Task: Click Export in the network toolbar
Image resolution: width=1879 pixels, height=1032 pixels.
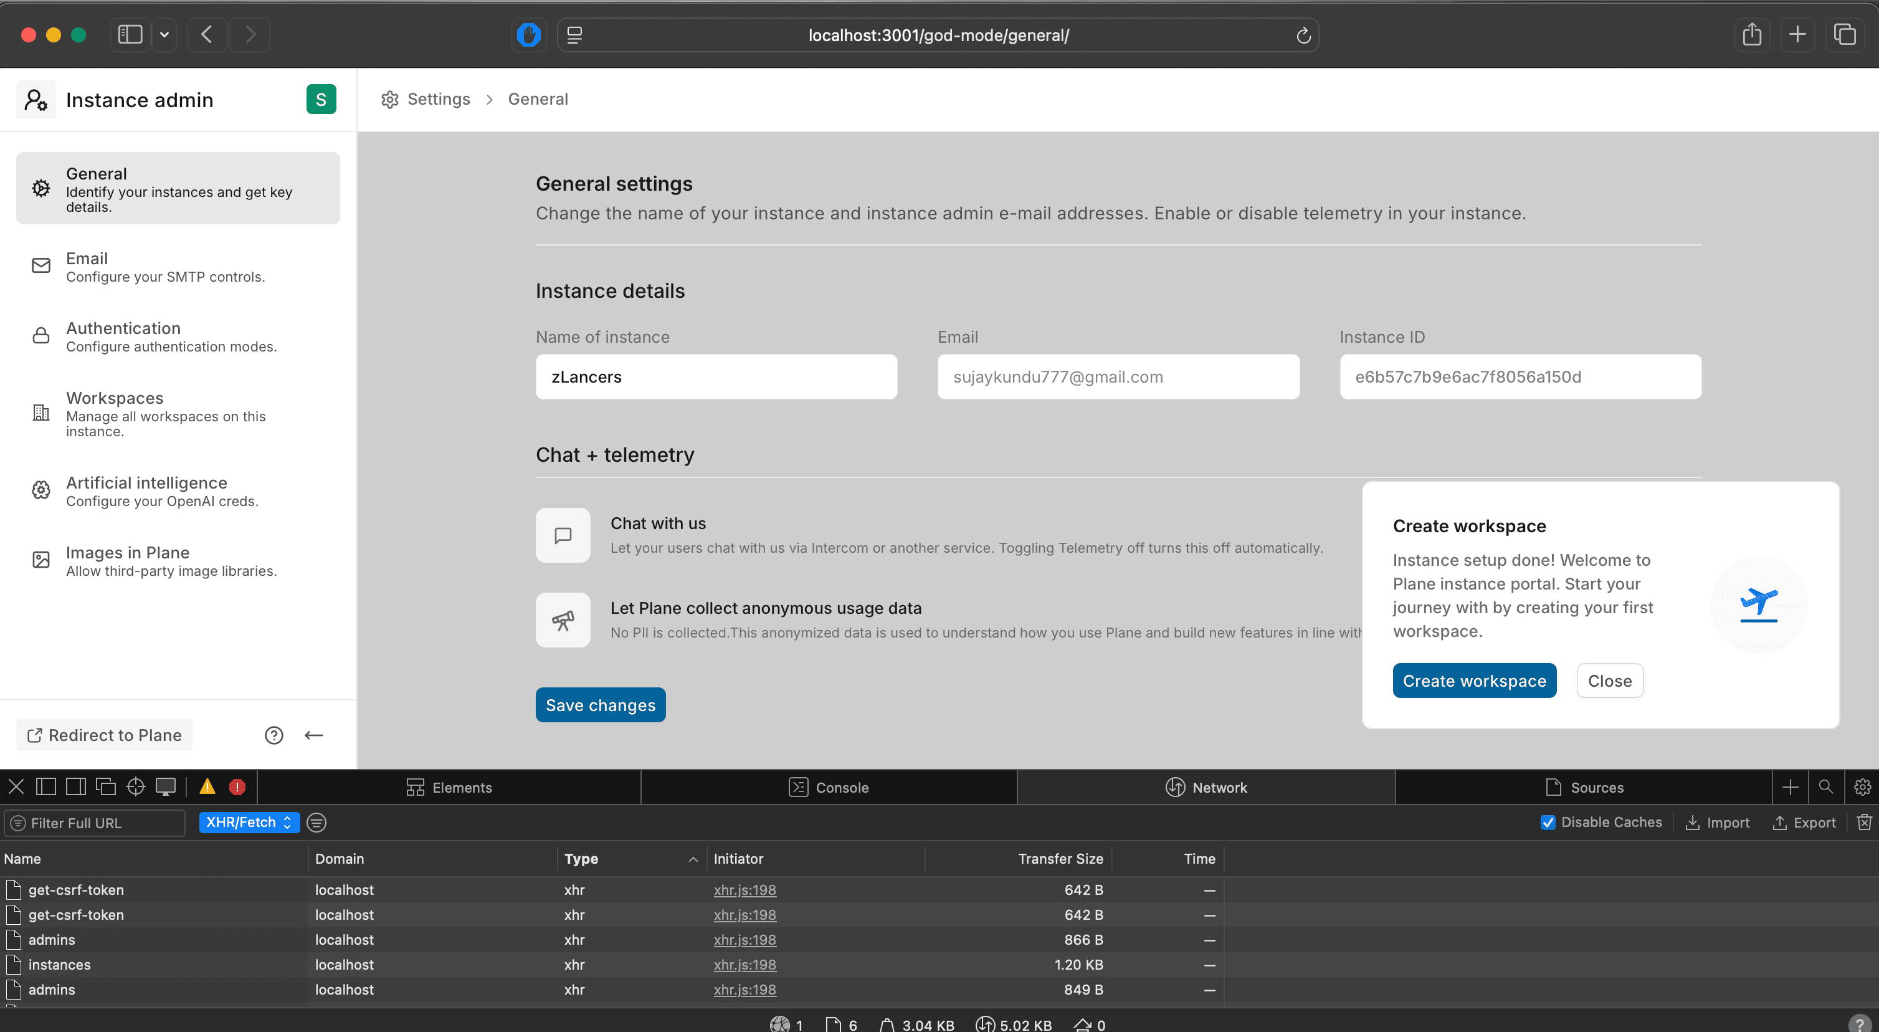Action: [x=1804, y=823]
